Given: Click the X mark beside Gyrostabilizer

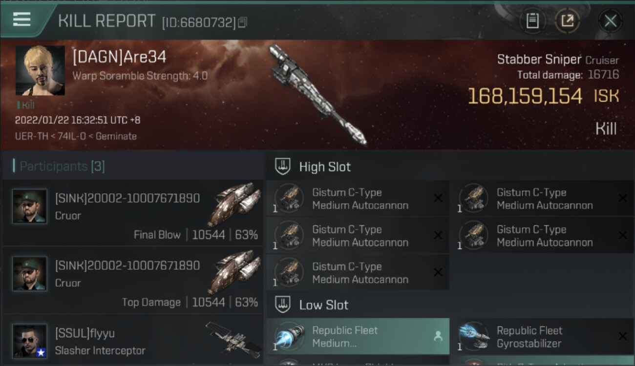Looking at the screenshot, I should pos(622,336).
